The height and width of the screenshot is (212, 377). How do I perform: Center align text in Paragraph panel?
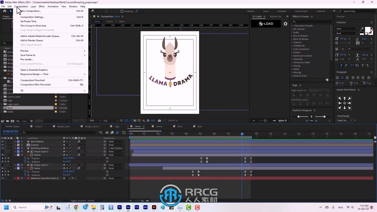pyautogui.click(x=342, y=78)
